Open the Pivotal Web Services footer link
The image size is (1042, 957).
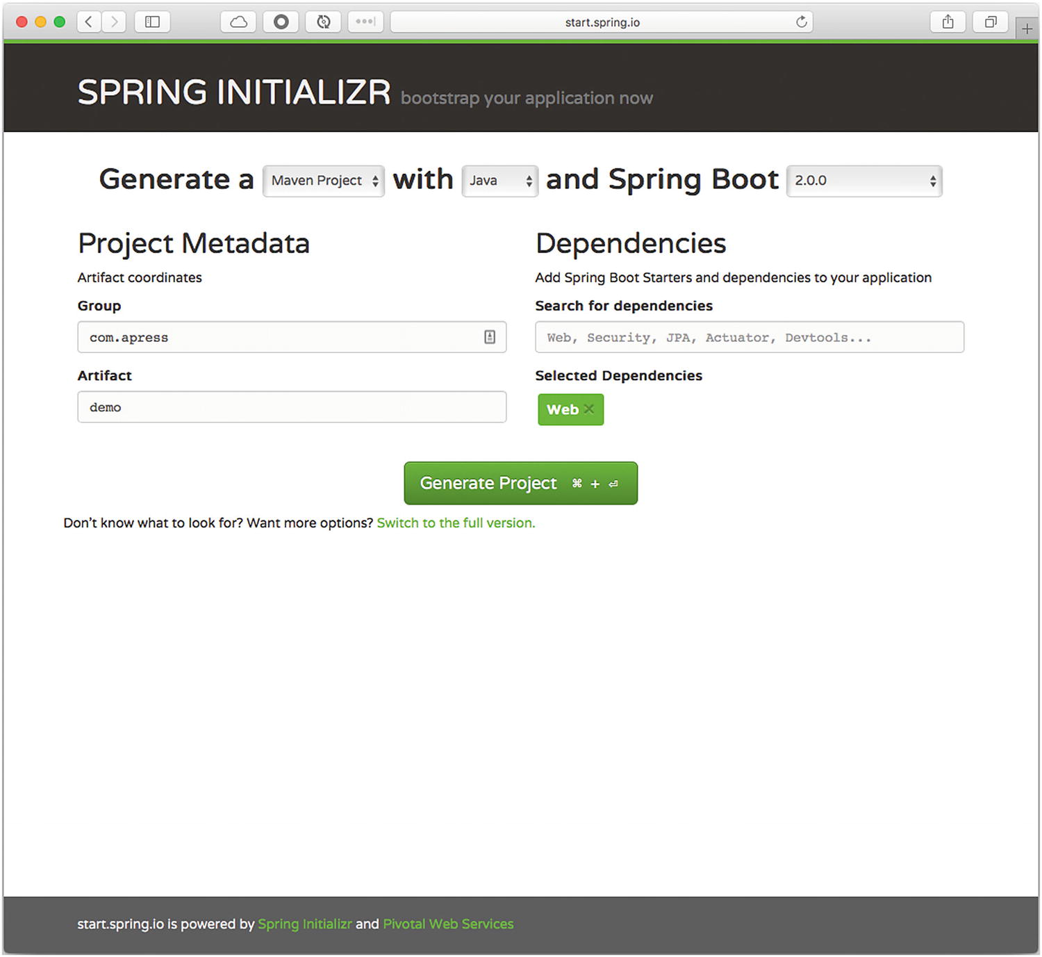pos(448,924)
